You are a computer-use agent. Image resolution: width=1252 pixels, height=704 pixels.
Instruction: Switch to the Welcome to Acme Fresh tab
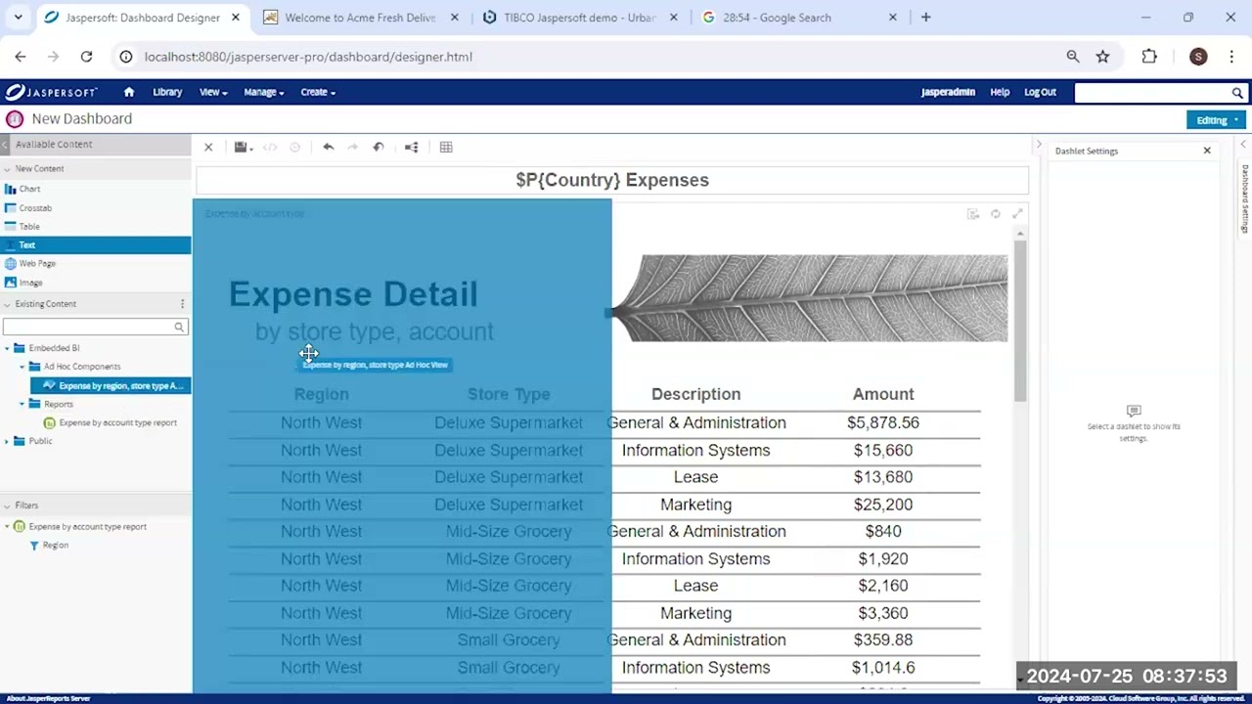tap(360, 18)
